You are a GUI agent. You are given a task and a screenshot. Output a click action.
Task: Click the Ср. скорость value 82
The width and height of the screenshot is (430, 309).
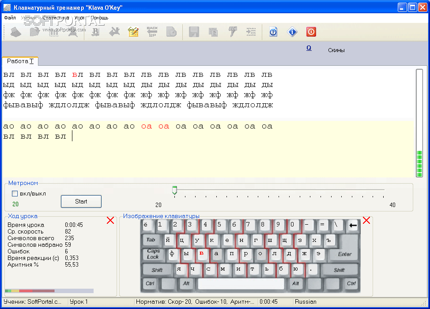(68, 232)
